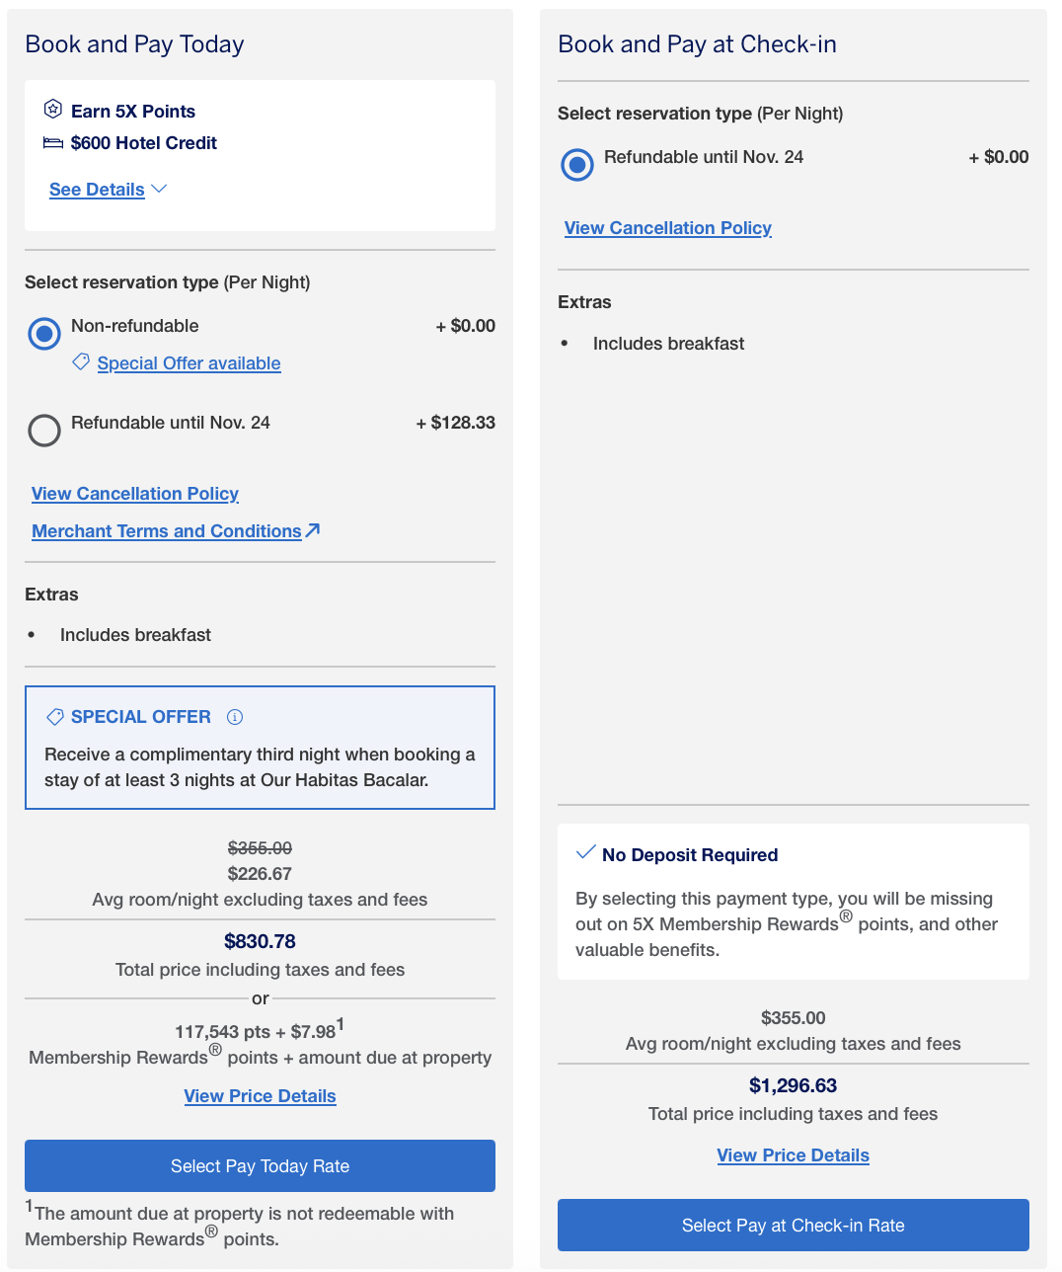The height and width of the screenshot is (1272, 1062).
Task: View Cancellation Policy for Pay at Check-in
Action: (x=668, y=228)
